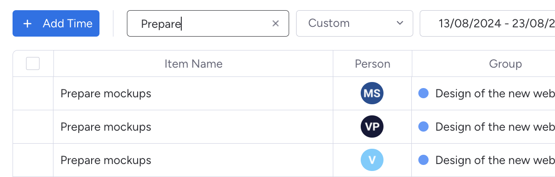Open the first Prepare mockups row
Viewport: 555px width, 177px height.
(106, 94)
